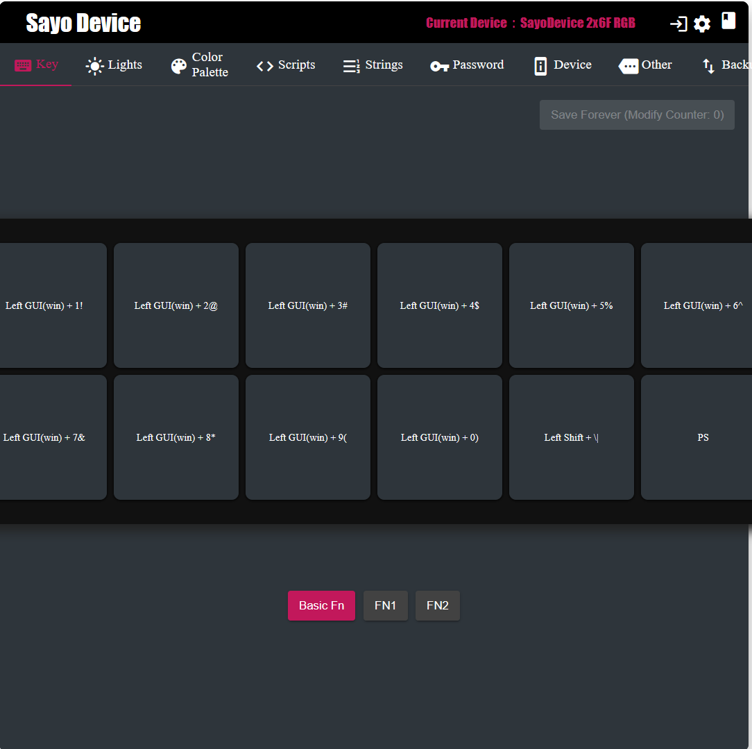Click Save Forever (Modify Counter: 0) button
The height and width of the screenshot is (749, 752).
[x=637, y=115]
